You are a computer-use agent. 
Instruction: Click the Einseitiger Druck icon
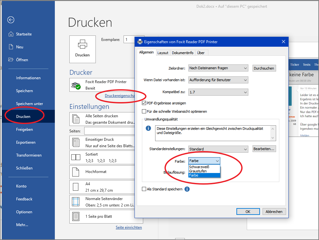[76, 143]
